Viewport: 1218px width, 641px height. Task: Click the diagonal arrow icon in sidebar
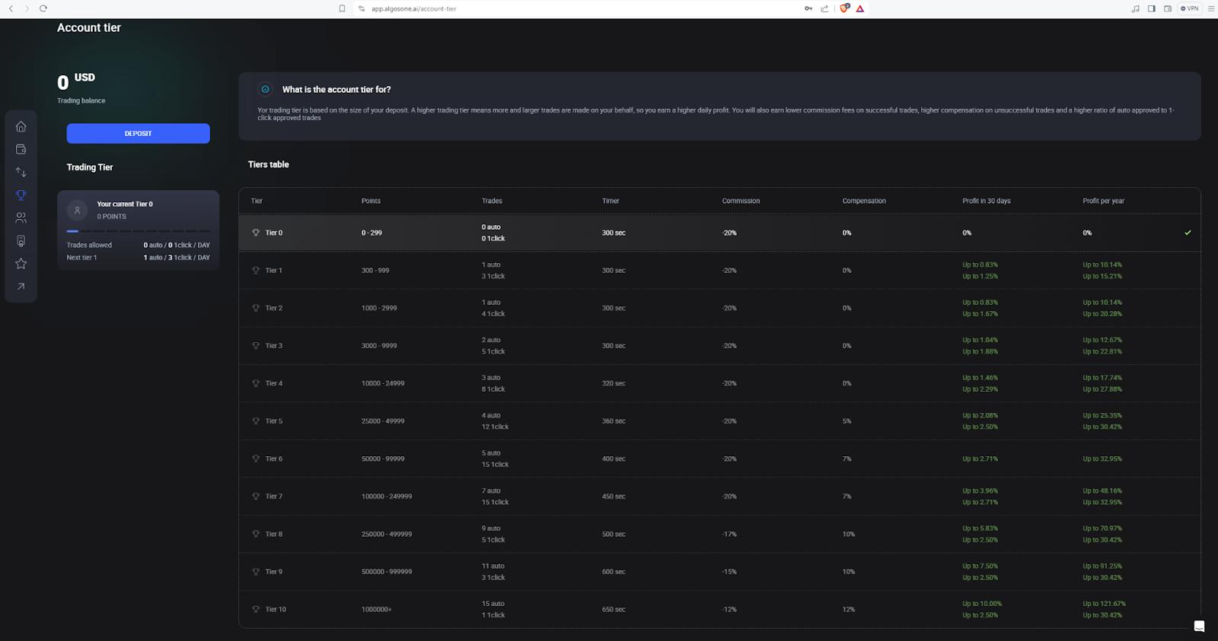(x=21, y=287)
